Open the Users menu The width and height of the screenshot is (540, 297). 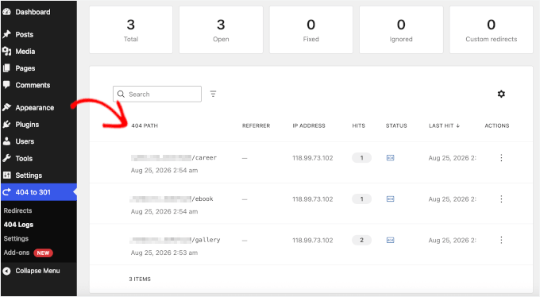[25, 141]
